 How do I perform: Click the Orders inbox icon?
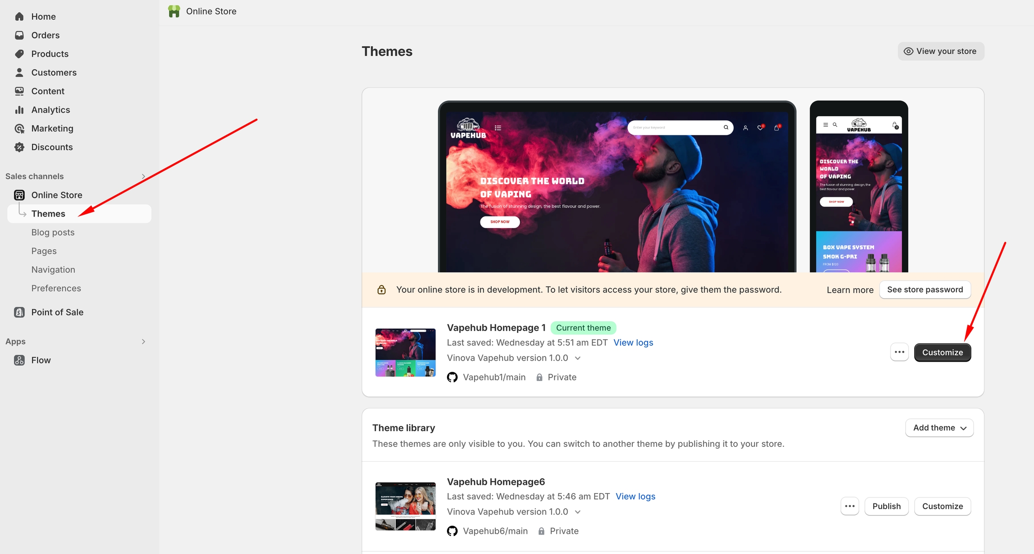click(19, 35)
